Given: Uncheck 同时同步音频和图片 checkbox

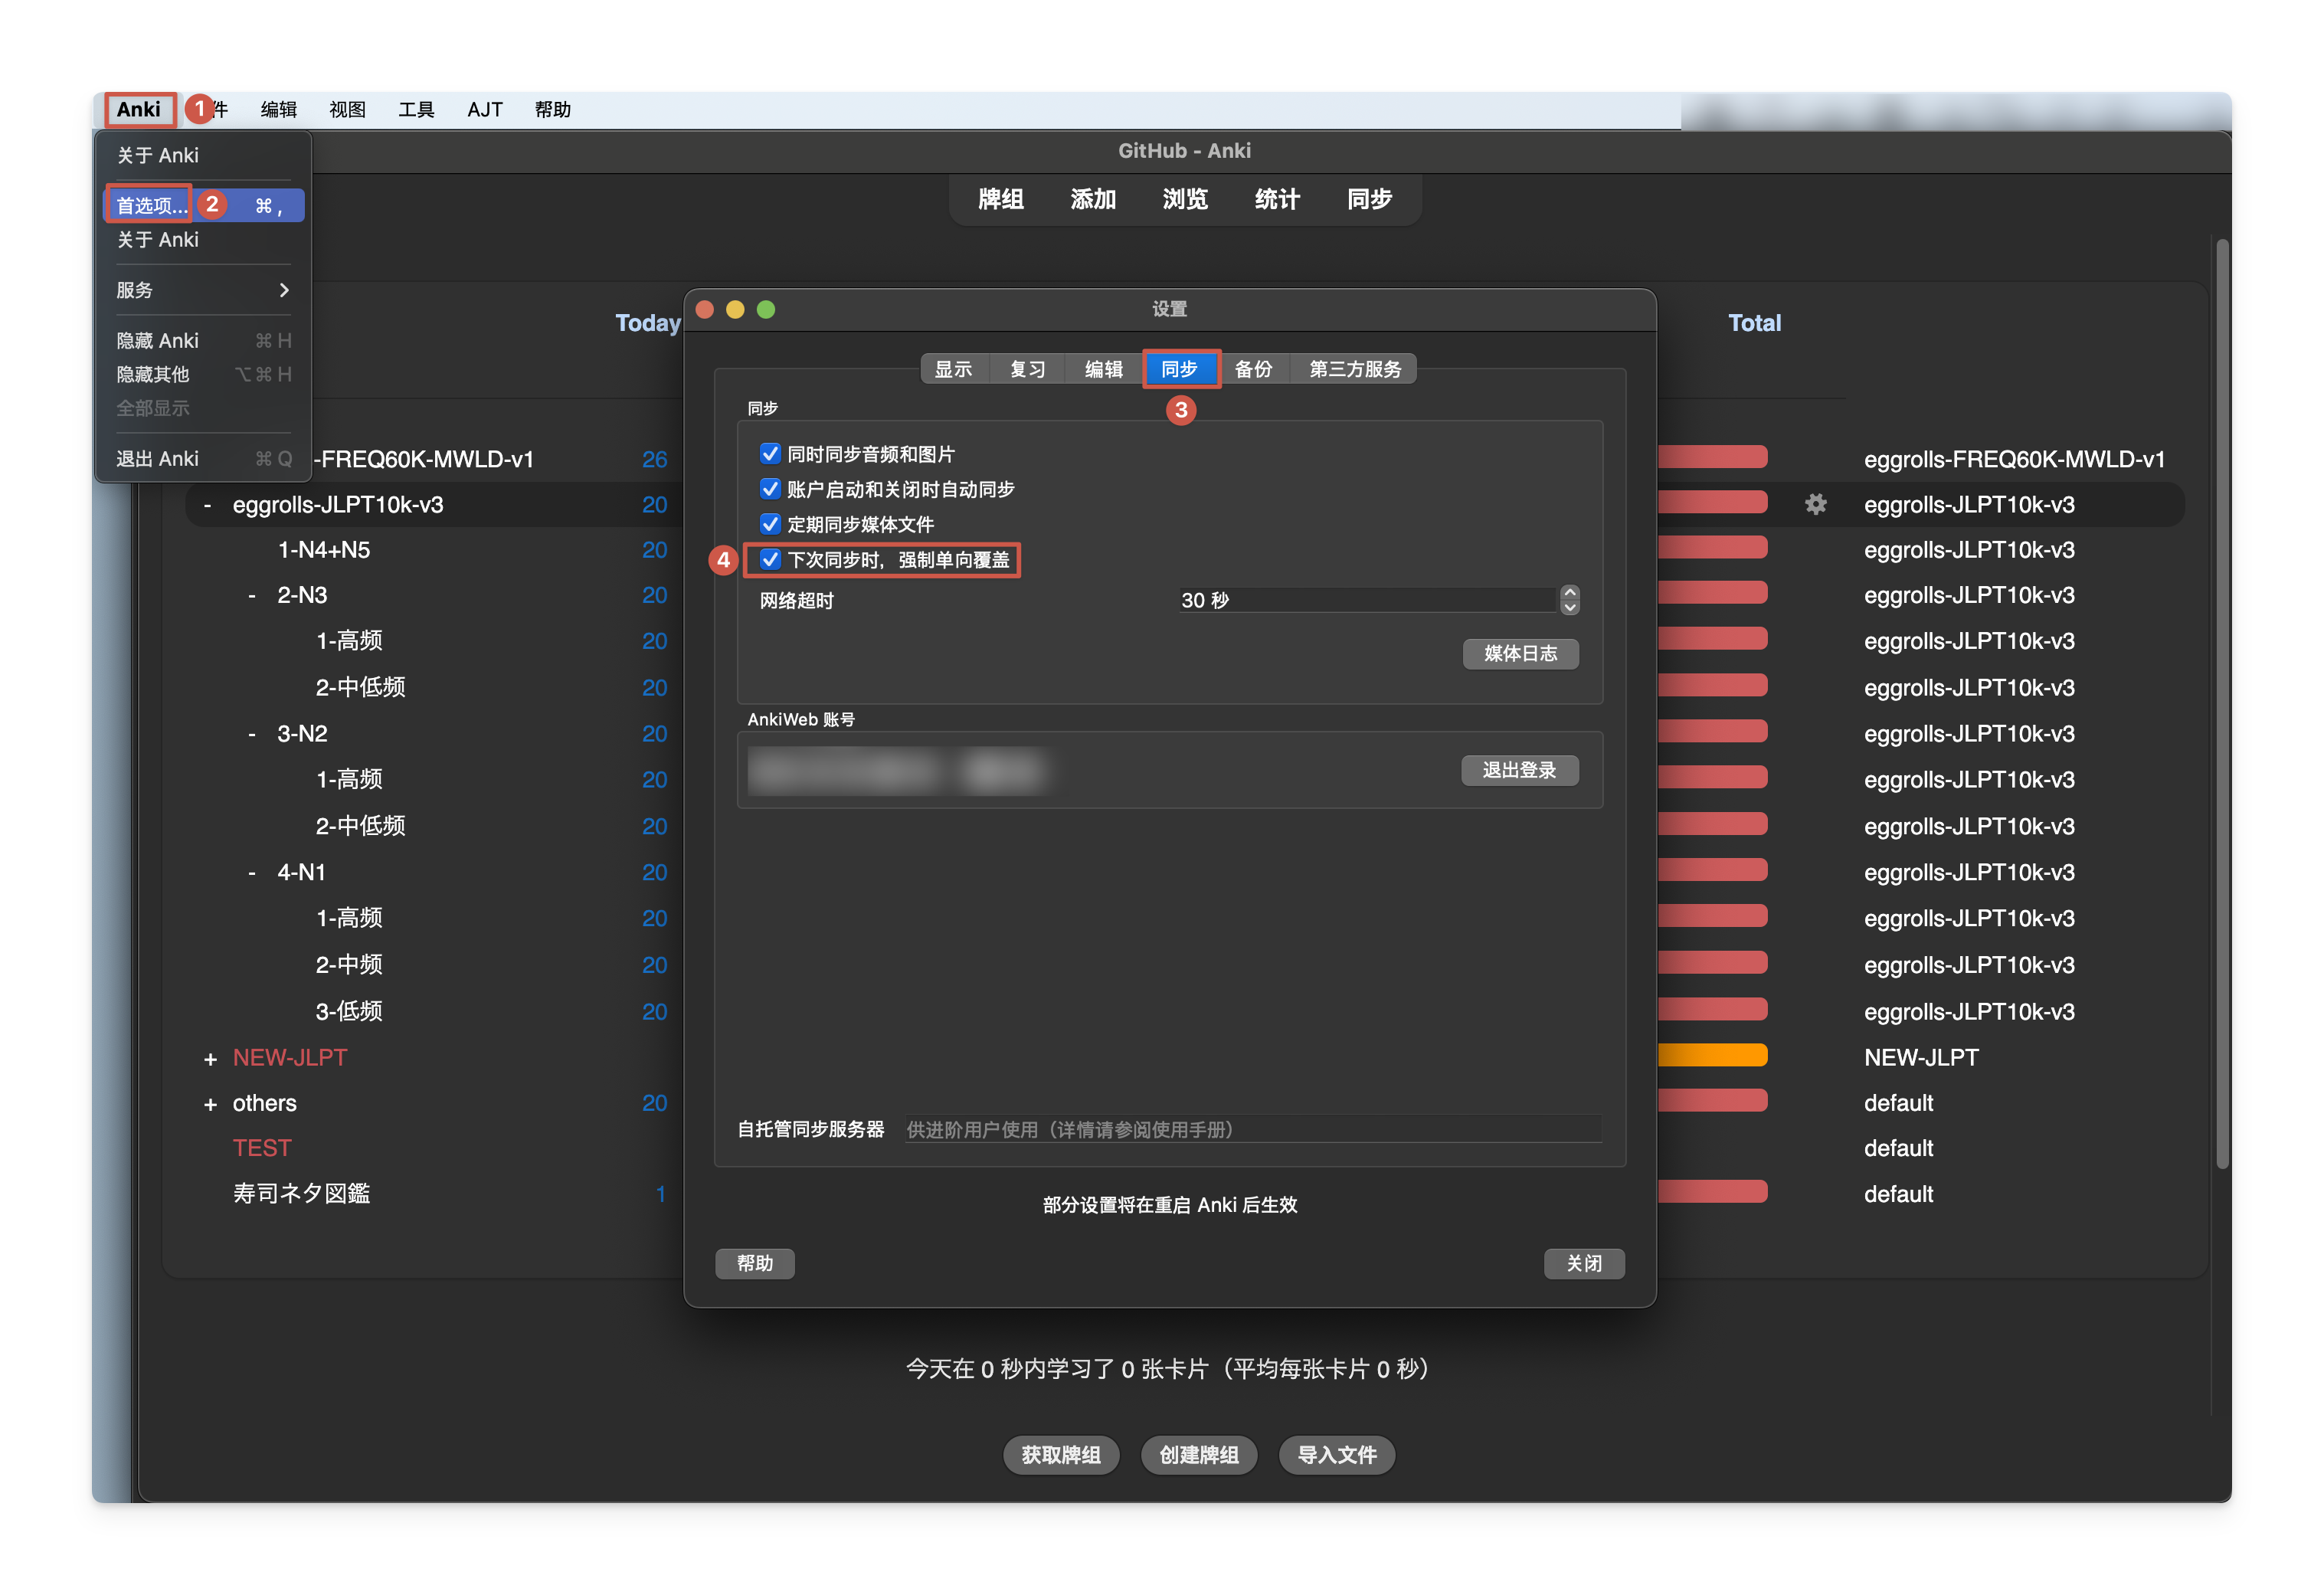Looking at the screenshot, I should (770, 454).
